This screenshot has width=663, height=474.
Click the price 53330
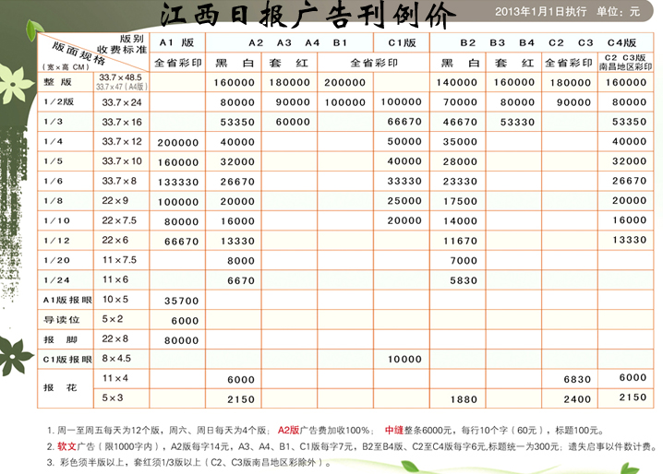tap(517, 122)
